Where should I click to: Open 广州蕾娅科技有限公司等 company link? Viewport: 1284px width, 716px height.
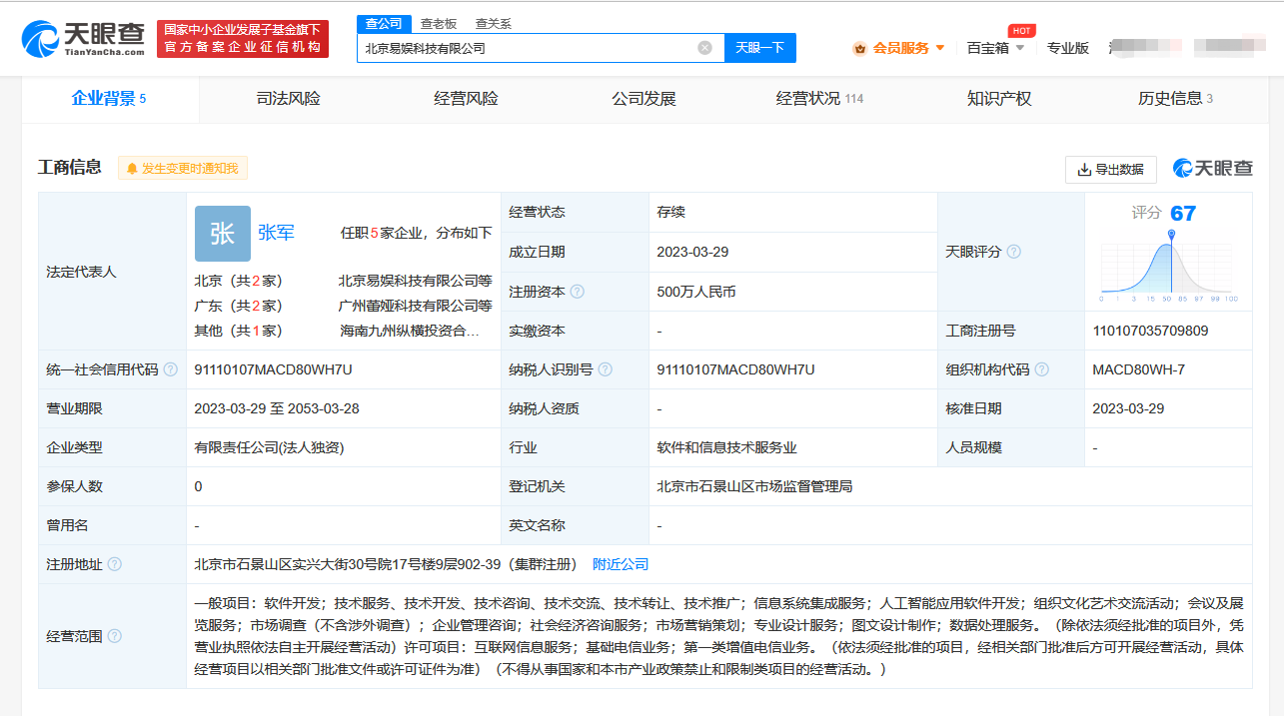(x=415, y=306)
